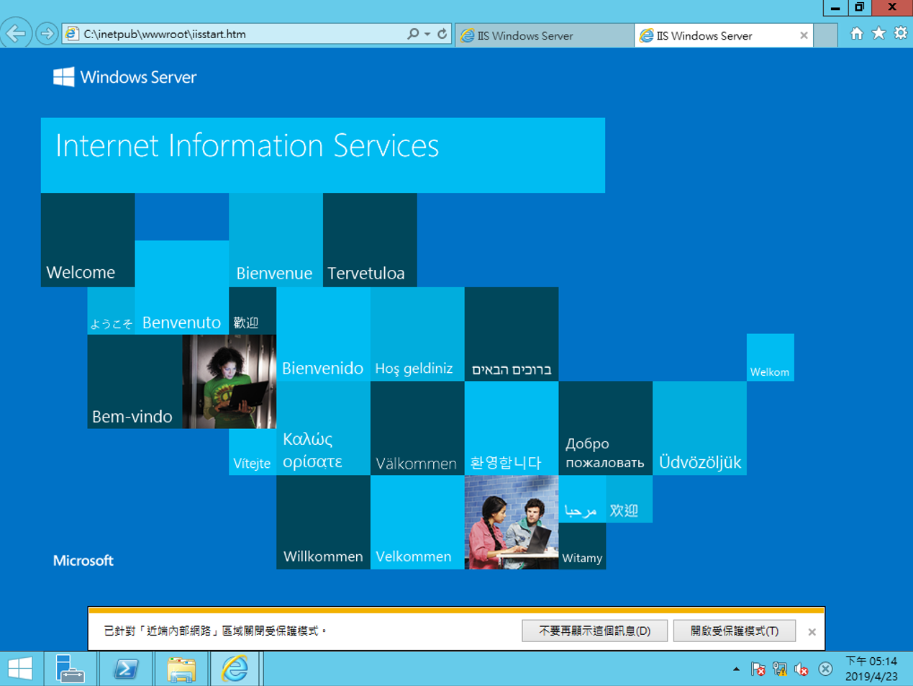Click the 歡迎 tile
The width and height of the screenshot is (913, 686).
tap(253, 311)
